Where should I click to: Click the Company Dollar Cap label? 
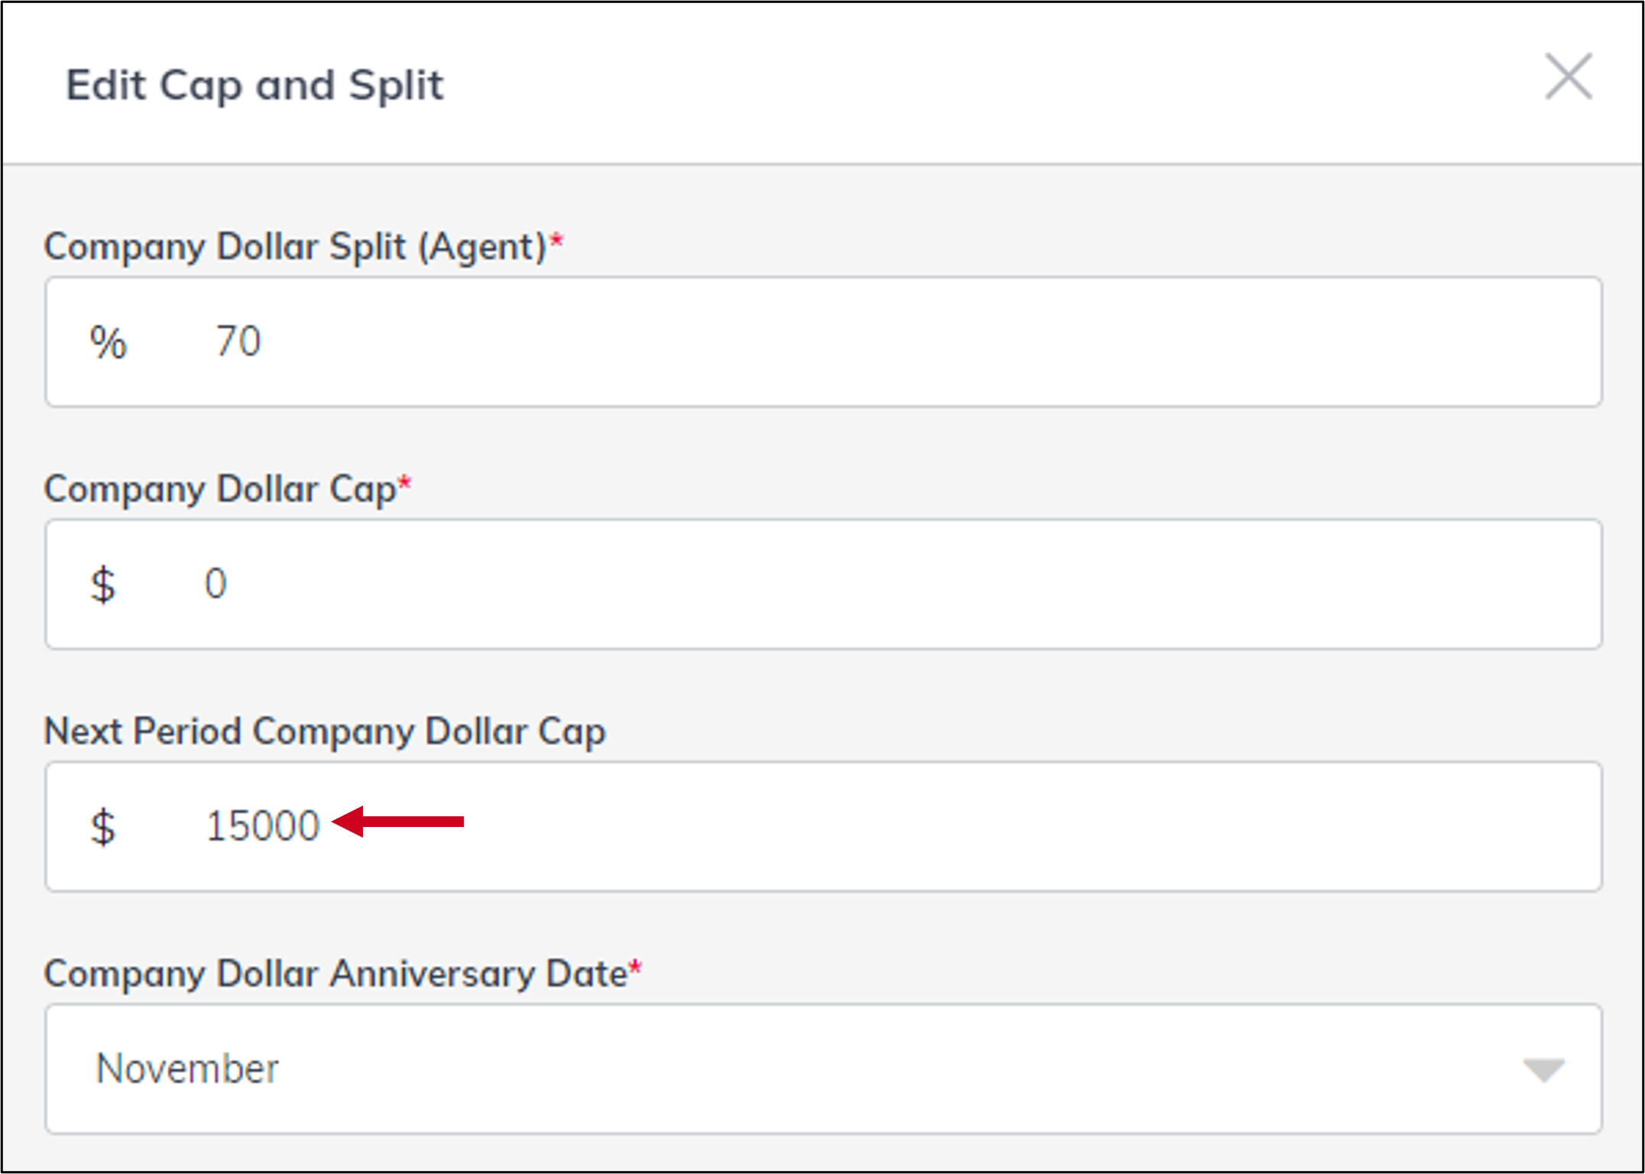[220, 489]
